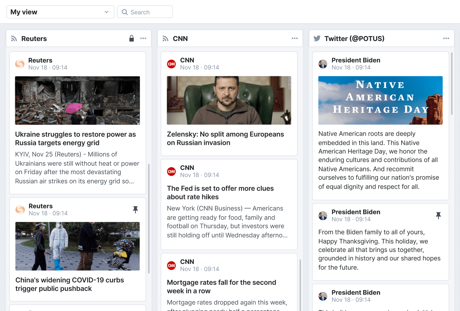Image resolution: width=460 pixels, height=311 pixels.
Task: Click the 'President Biden' name on Heritage Day post
Action: [x=356, y=60]
